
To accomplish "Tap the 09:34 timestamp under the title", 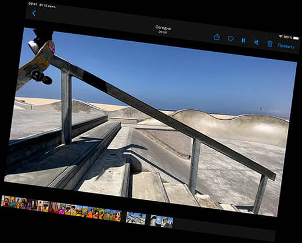I will coord(163,32).
